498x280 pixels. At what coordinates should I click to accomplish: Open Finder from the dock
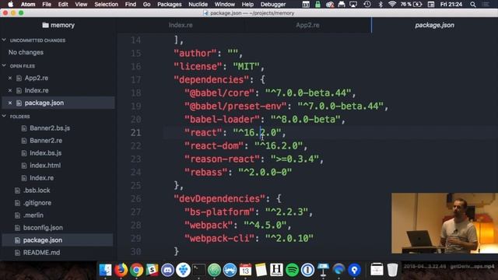click(105, 270)
